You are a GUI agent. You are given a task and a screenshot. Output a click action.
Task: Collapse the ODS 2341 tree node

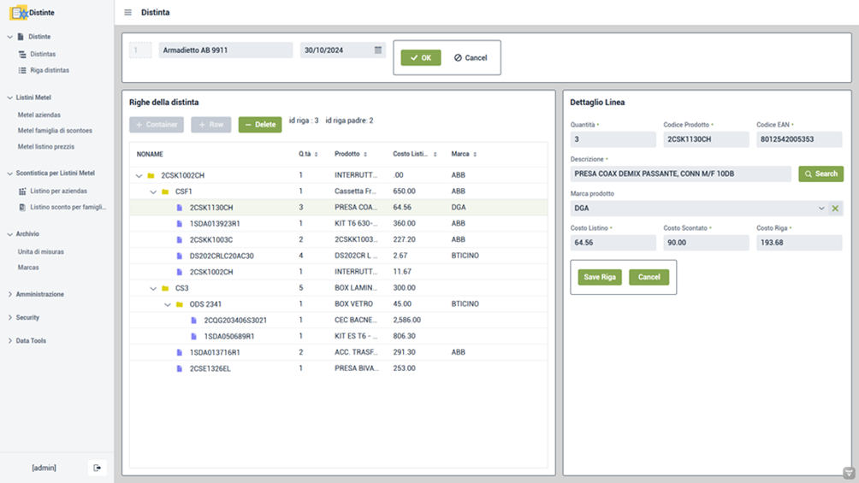(167, 305)
